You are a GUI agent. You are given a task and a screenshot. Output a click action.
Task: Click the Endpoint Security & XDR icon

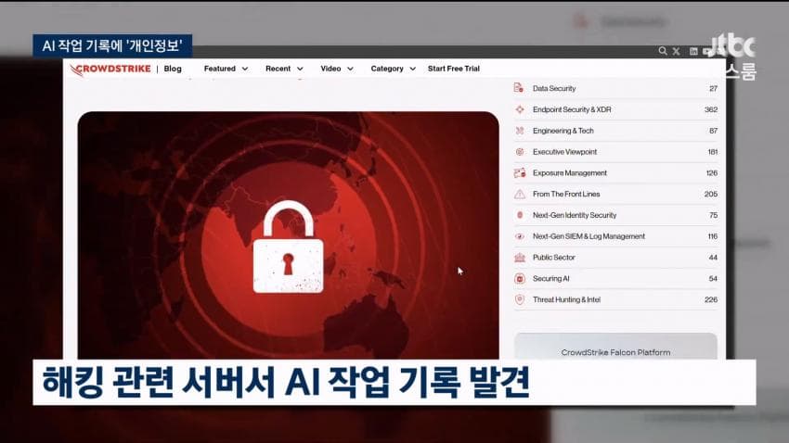coord(519,109)
